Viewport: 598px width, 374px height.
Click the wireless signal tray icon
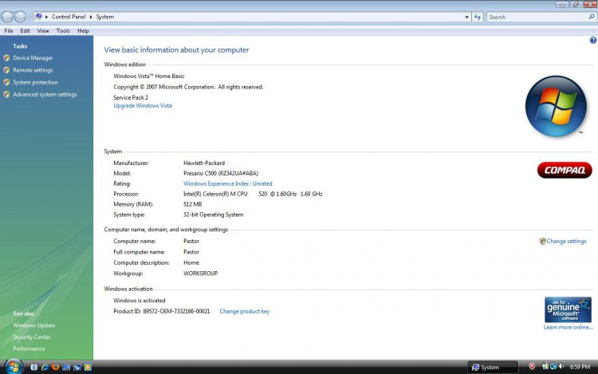point(545,366)
